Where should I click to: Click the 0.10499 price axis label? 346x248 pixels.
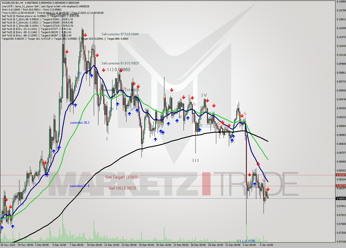341,28
